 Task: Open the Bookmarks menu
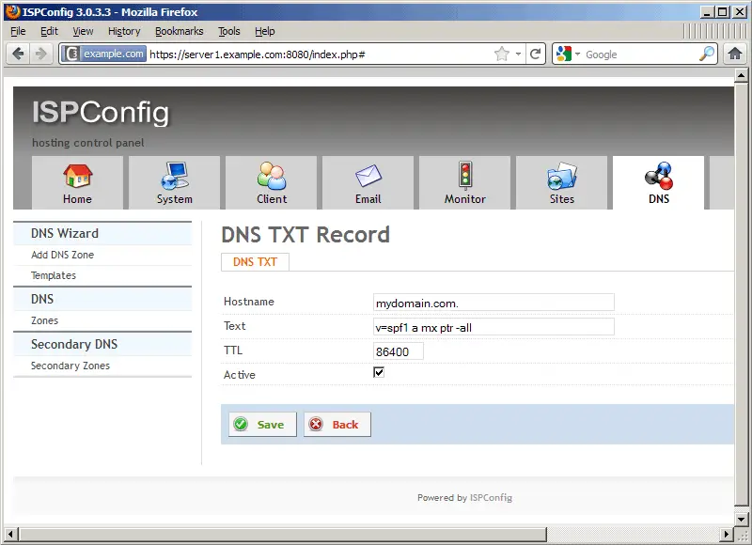tap(179, 31)
